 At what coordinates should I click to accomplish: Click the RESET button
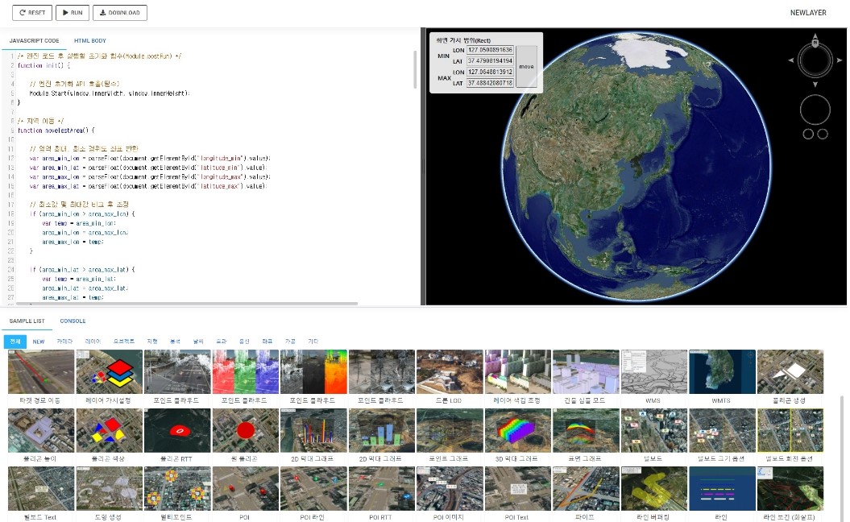pos(32,13)
